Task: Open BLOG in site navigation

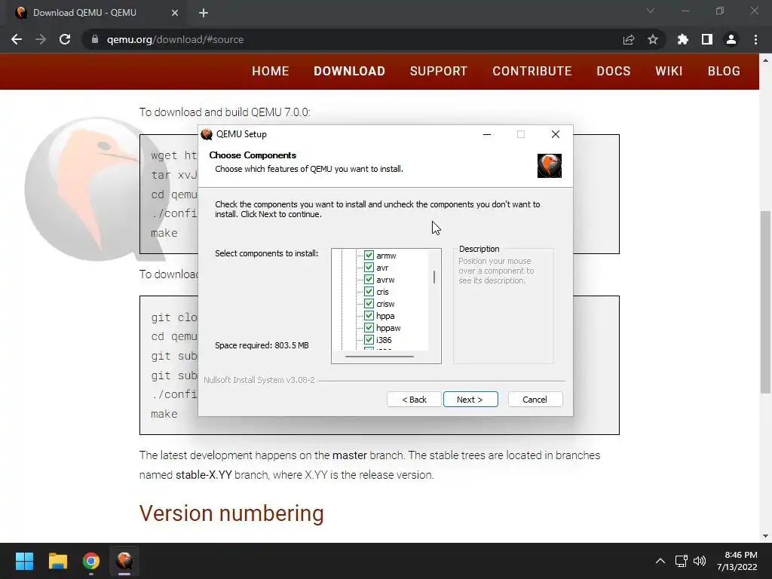Action: [724, 71]
